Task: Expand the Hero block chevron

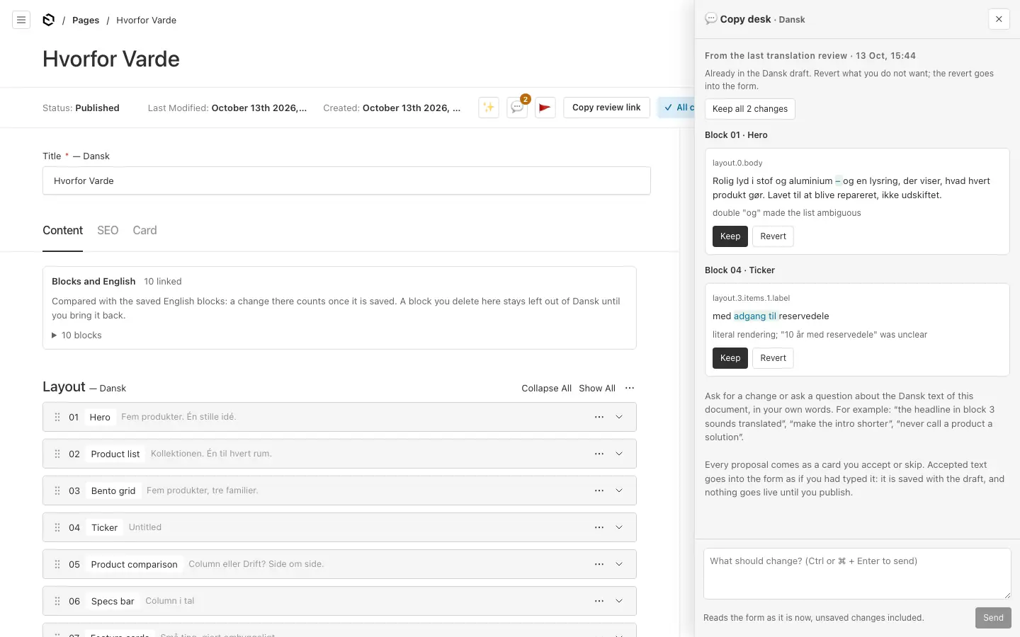Action: tap(619, 417)
